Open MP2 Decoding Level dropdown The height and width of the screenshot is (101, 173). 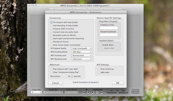[x=82, y=59]
